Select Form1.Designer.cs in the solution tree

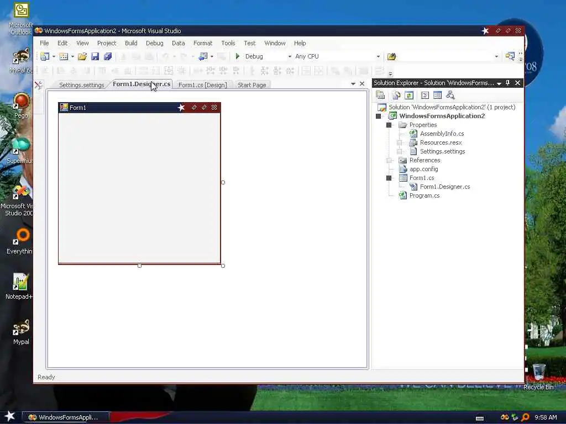[x=445, y=187]
